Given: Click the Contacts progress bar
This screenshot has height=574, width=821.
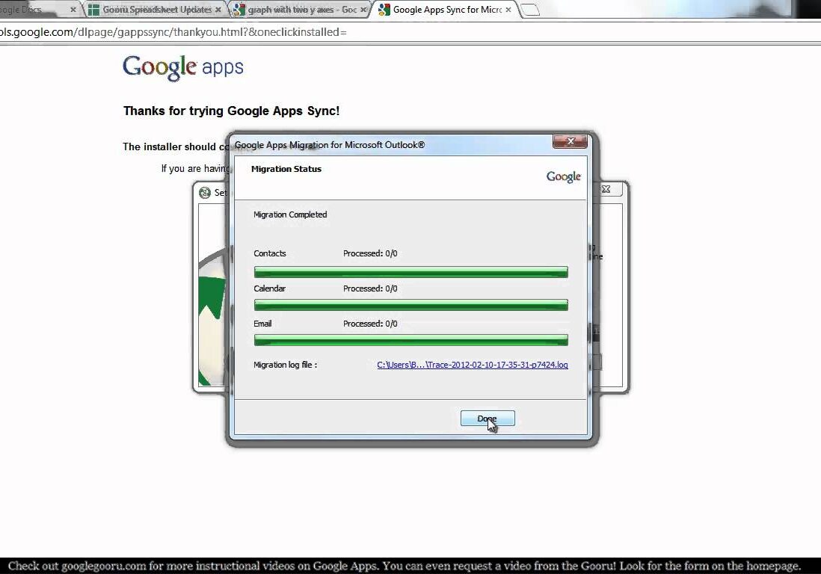Looking at the screenshot, I should (410, 271).
